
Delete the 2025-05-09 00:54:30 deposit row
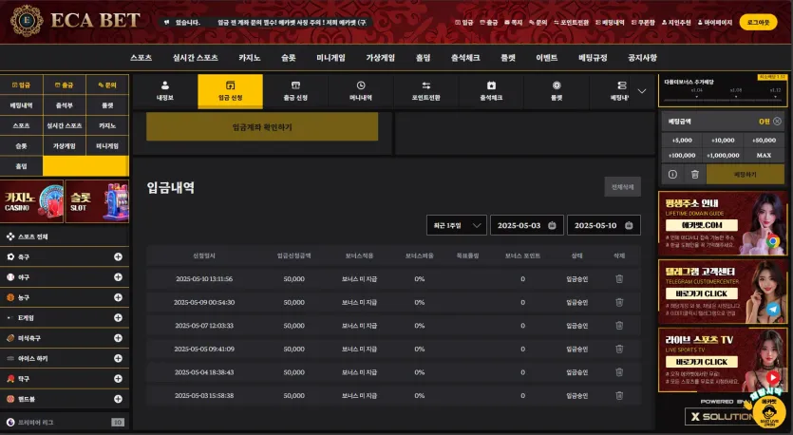[619, 302]
